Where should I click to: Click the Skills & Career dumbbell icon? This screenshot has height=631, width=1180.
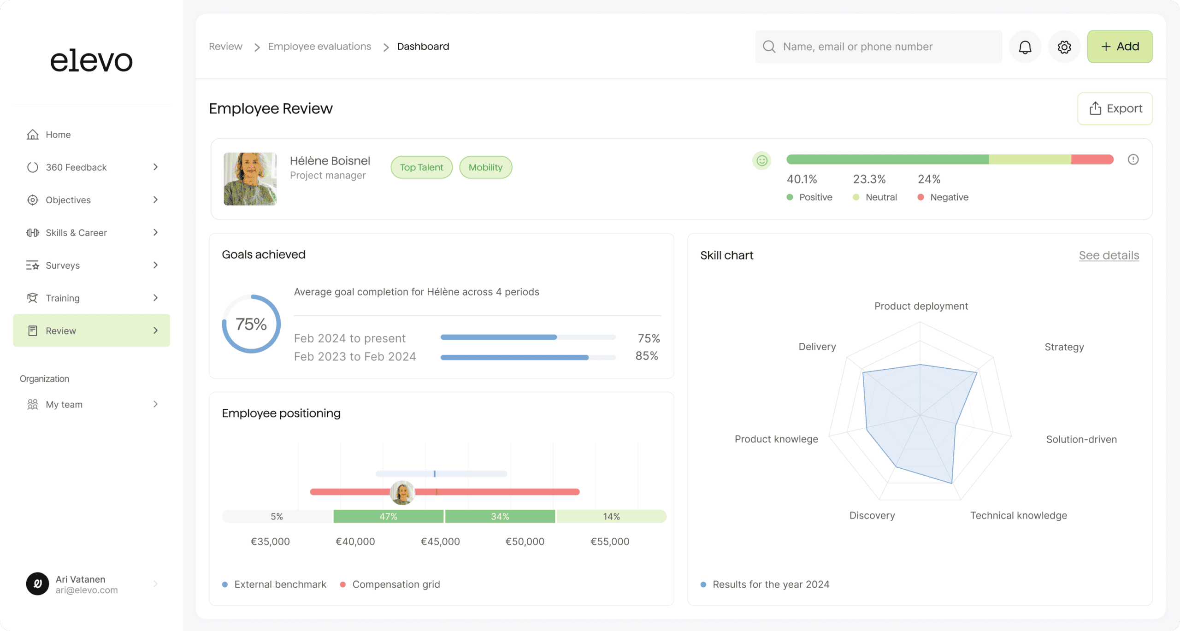pyautogui.click(x=32, y=233)
